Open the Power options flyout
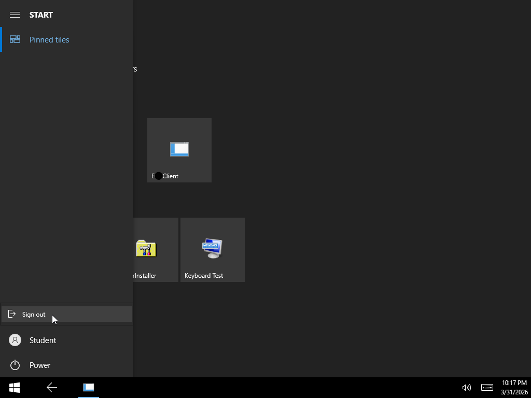 40,365
